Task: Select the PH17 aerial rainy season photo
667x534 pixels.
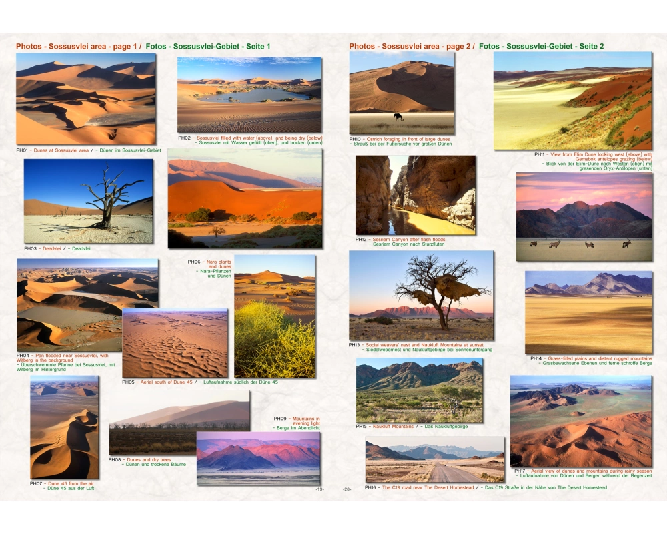Action: [580, 421]
